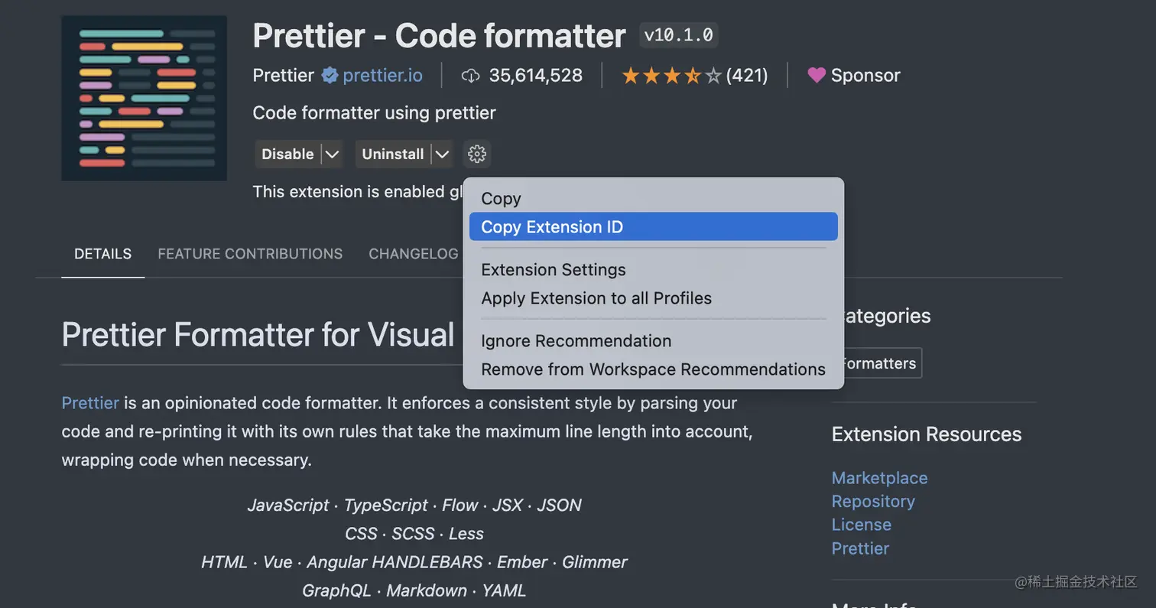Choose Copy from the context menu

tap(501, 199)
